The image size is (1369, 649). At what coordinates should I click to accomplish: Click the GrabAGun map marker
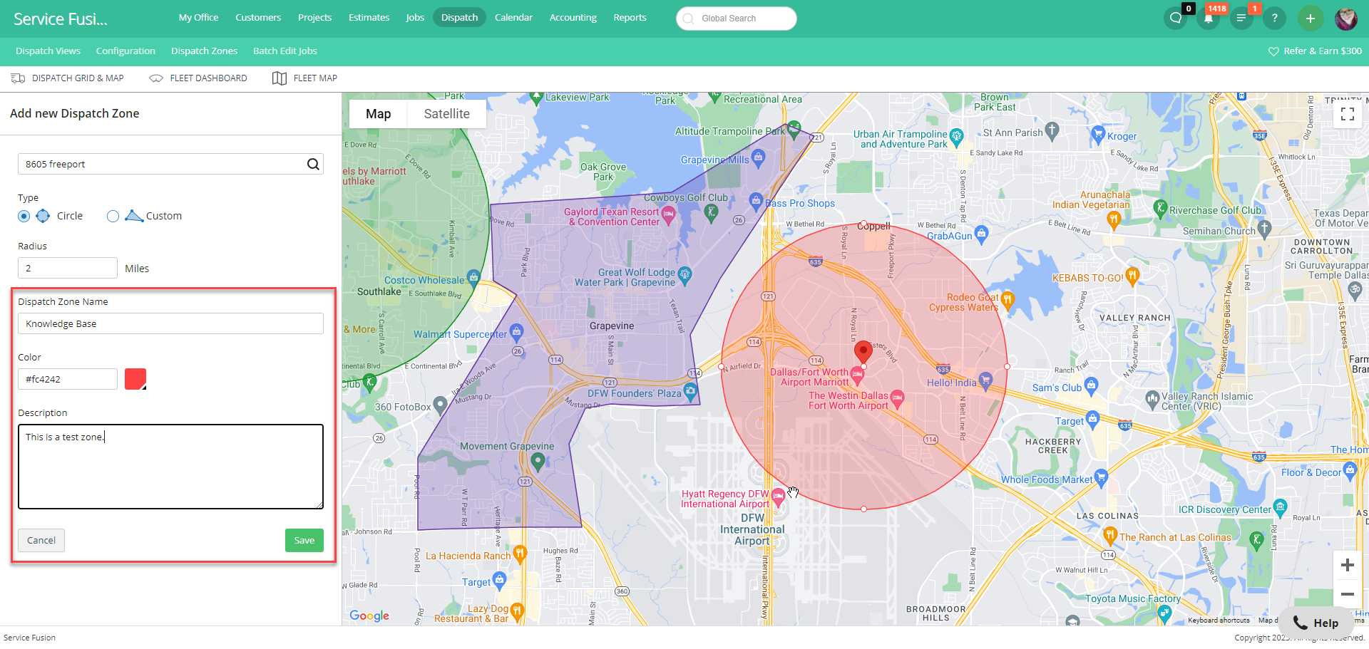point(981,233)
